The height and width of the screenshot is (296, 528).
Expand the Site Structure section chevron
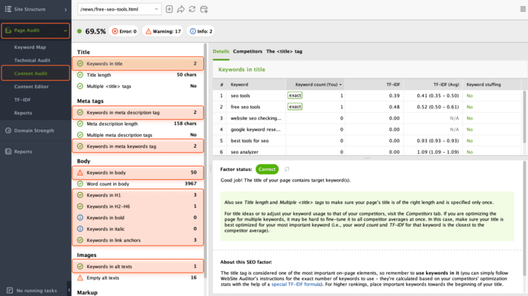pos(66,10)
